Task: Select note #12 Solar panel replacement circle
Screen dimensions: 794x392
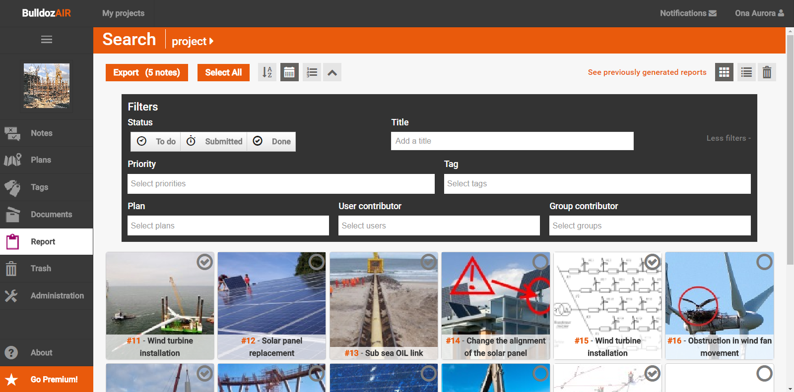Action: (x=317, y=262)
